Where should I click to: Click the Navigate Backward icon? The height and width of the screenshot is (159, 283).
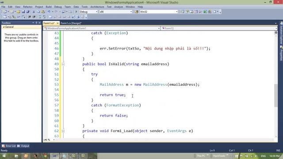[63, 12]
